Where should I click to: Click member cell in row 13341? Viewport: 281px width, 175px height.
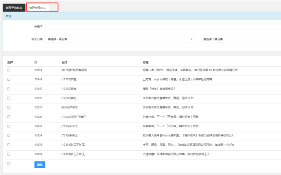tap(69, 79)
